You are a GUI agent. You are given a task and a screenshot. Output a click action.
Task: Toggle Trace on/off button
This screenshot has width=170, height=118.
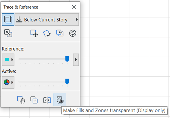point(8,19)
